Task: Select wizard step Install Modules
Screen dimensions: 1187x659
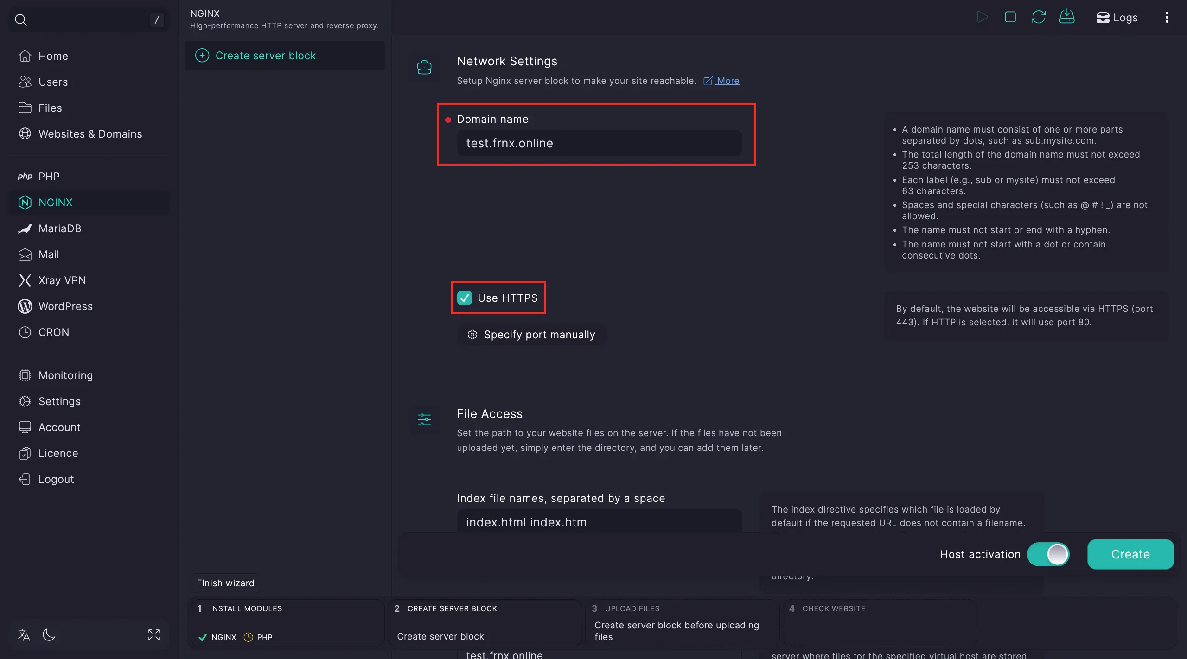Action: pos(287,623)
